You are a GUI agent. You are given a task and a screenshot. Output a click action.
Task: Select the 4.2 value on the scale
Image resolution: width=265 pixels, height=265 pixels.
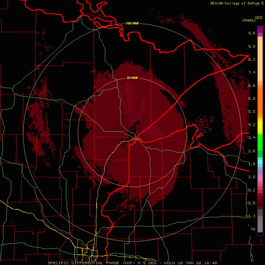pyautogui.click(x=252, y=125)
